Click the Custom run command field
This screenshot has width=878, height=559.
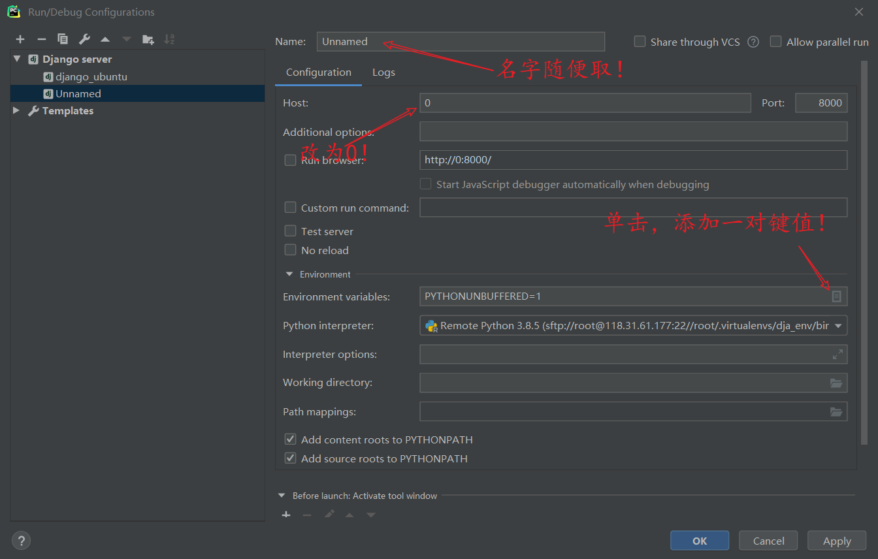coord(633,208)
